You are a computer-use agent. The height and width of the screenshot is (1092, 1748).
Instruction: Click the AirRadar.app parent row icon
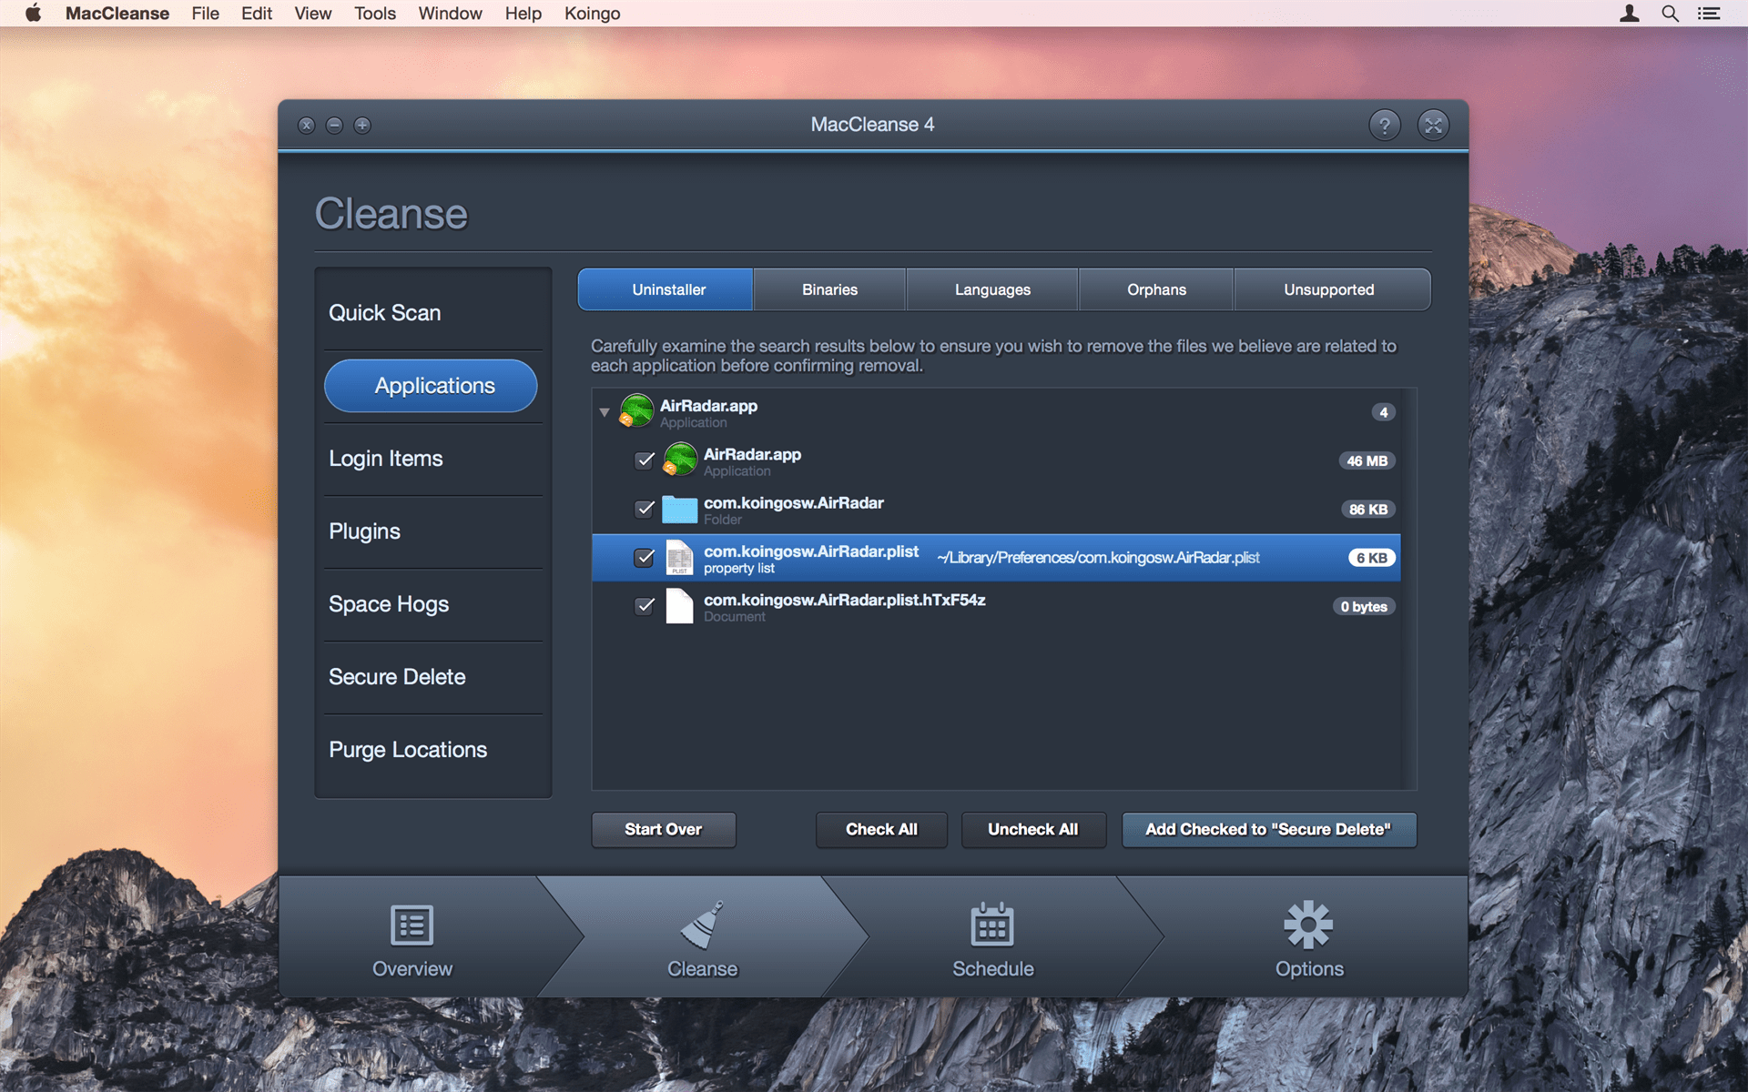(x=636, y=411)
